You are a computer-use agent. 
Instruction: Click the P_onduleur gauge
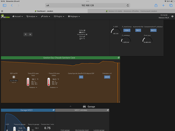[126, 40]
